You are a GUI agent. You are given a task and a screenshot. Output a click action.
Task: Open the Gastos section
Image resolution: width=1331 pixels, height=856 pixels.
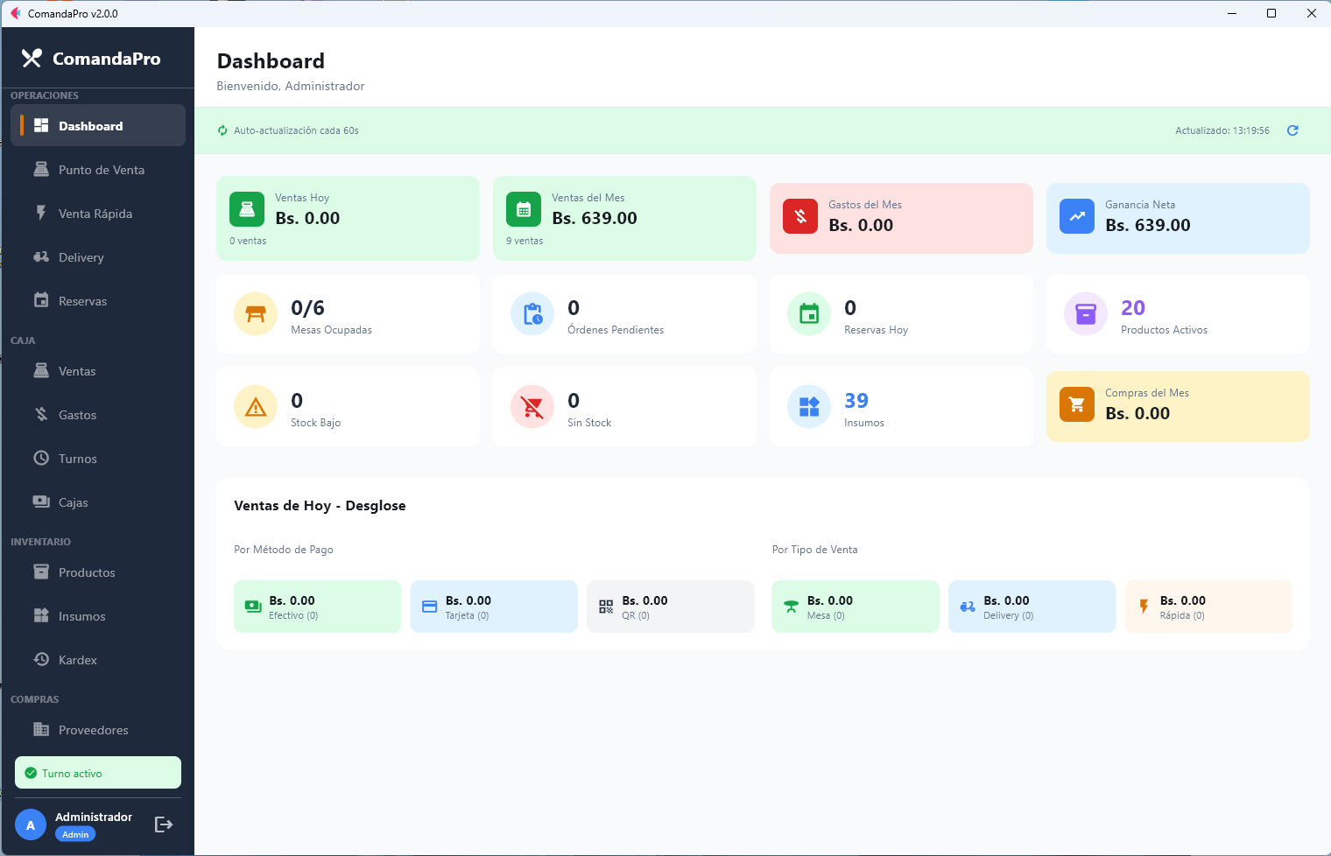pyautogui.click(x=98, y=414)
